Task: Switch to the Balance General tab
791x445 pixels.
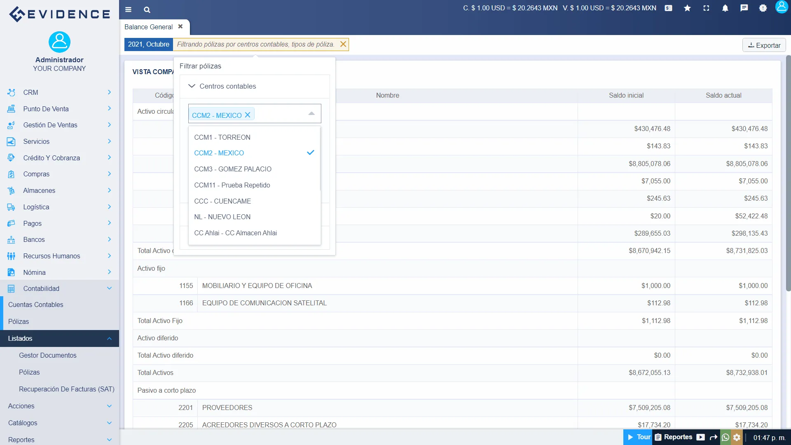Action: point(148,27)
